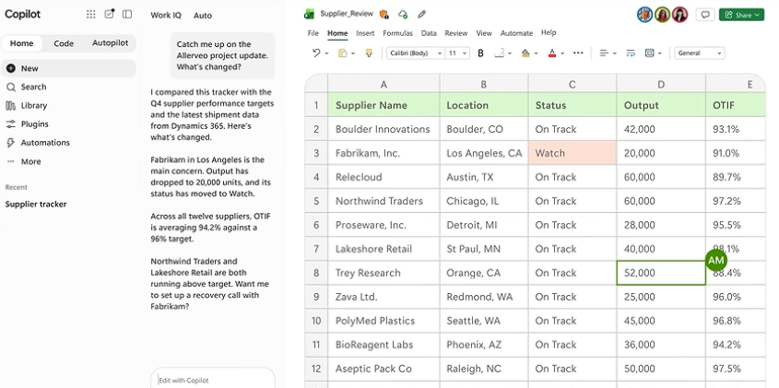Click the Excel app icon
Screen dimensions: 779x388
309,15
